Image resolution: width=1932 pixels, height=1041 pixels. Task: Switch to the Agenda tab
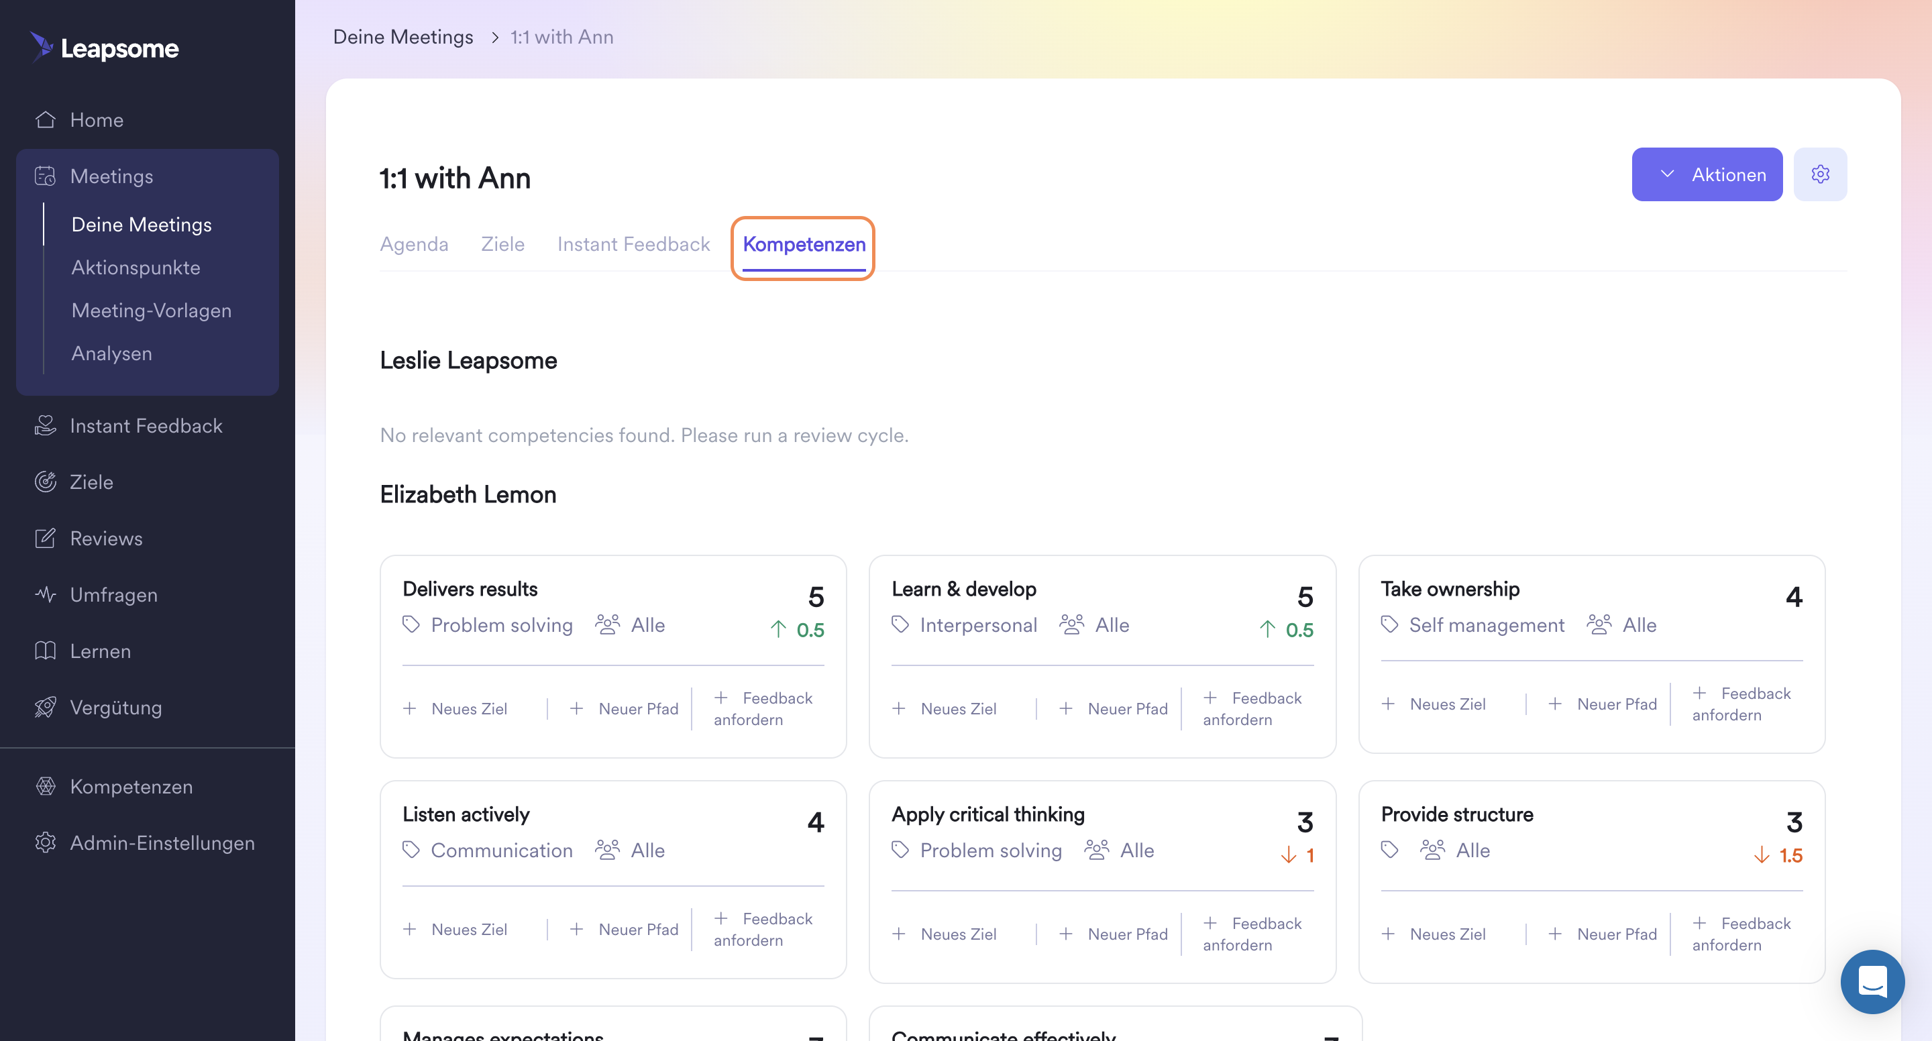tap(414, 245)
